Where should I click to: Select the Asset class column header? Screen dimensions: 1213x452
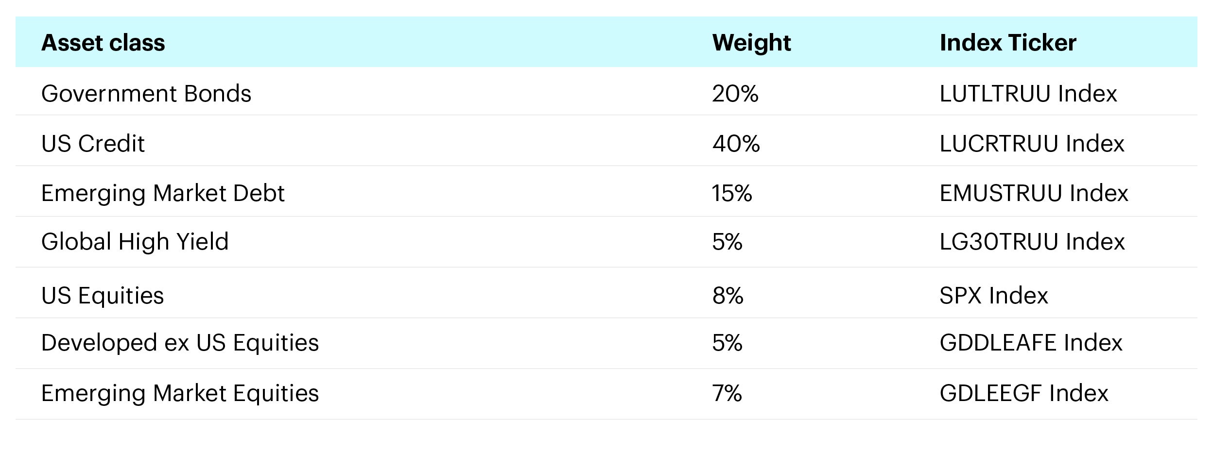click(103, 43)
